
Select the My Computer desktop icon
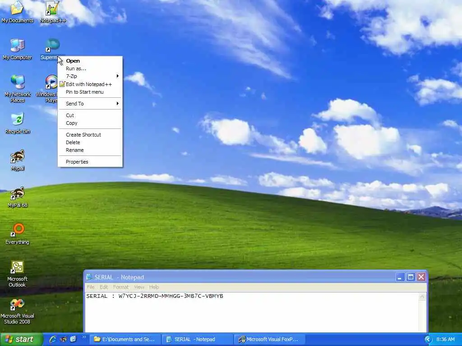click(x=17, y=49)
